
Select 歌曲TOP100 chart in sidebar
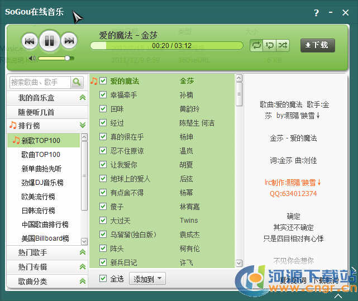coord(41,155)
